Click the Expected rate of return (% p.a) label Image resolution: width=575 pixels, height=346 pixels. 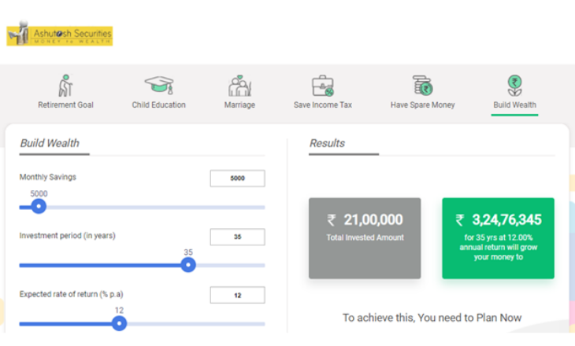pos(71,294)
